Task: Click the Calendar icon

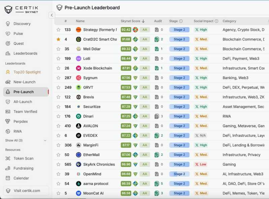Action: [8, 178]
